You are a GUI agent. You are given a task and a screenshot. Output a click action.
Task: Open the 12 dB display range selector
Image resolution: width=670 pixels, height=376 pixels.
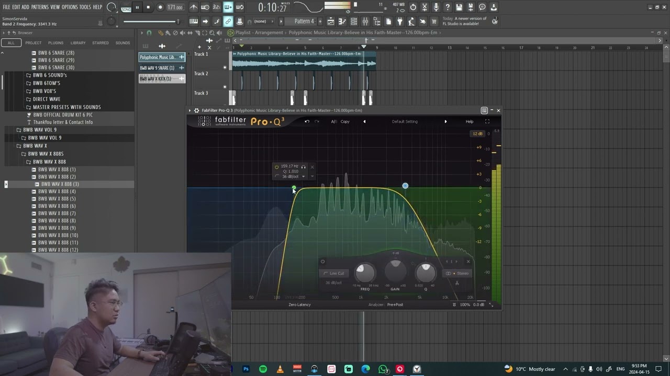coord(477,134)
